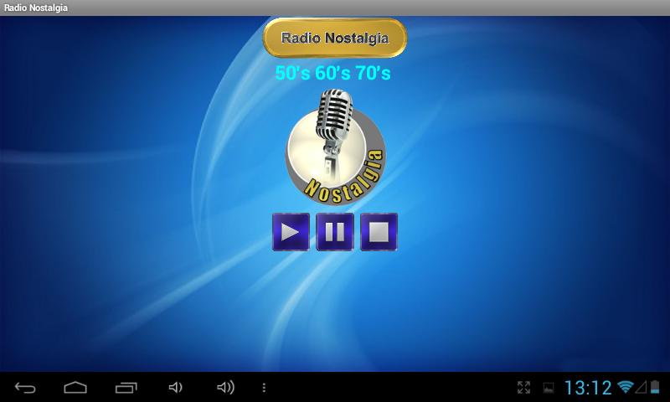Check the Wi-Fi status icon
The image size is (670, 402).
[625, 387]
